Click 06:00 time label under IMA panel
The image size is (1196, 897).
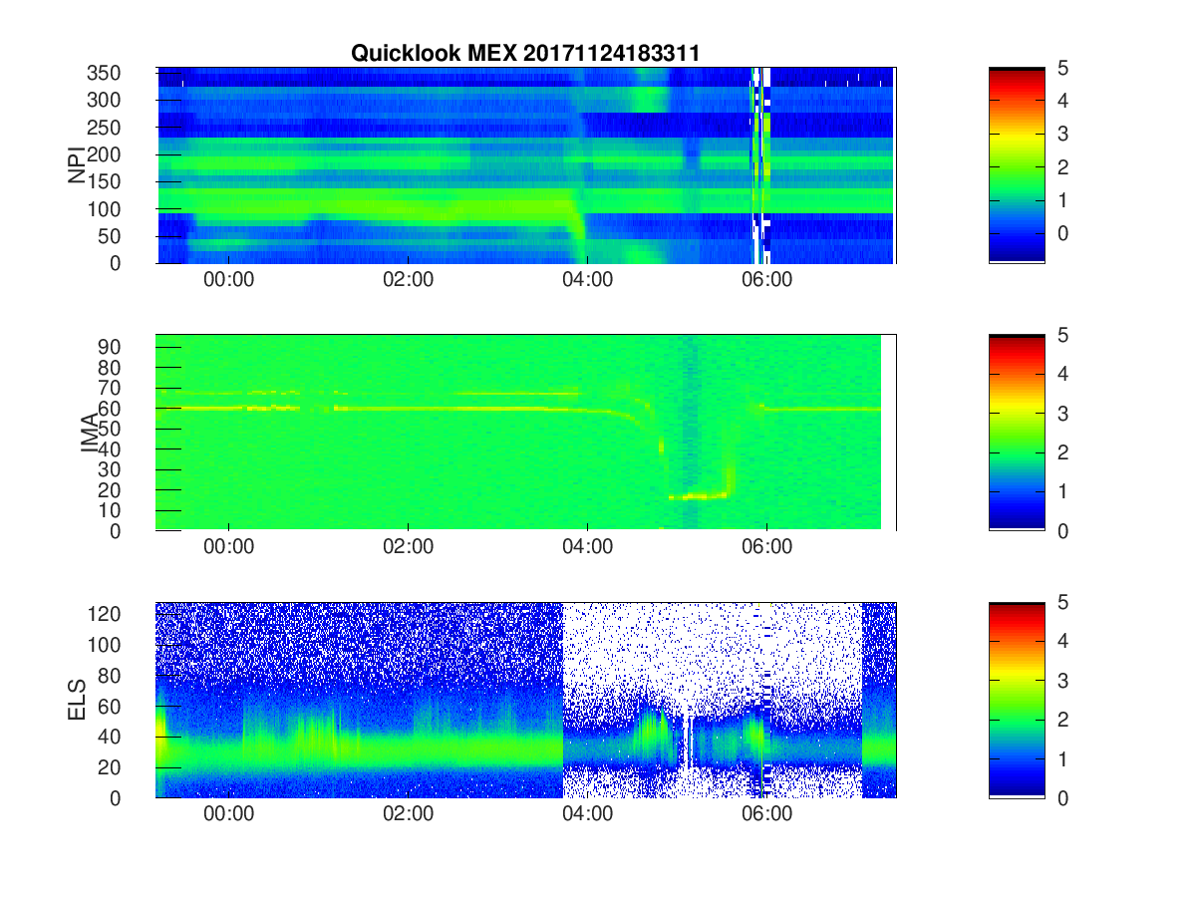766,547
